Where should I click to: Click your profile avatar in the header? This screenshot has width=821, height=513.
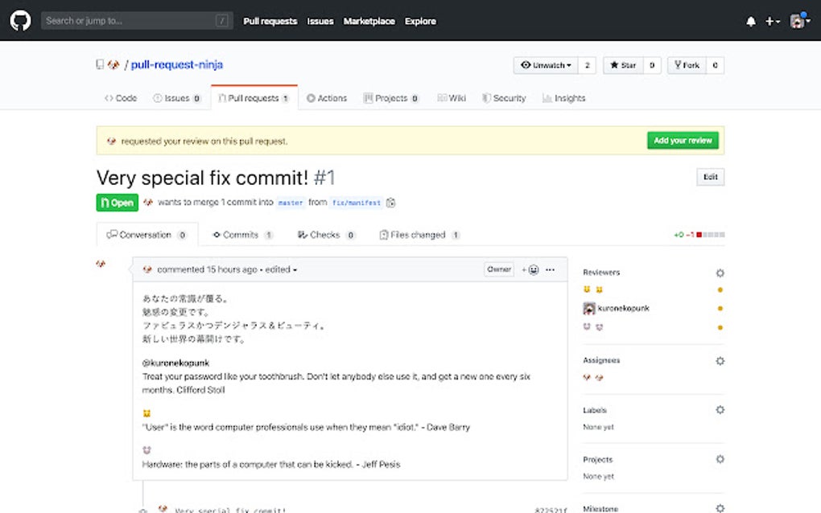click(795, 21)
